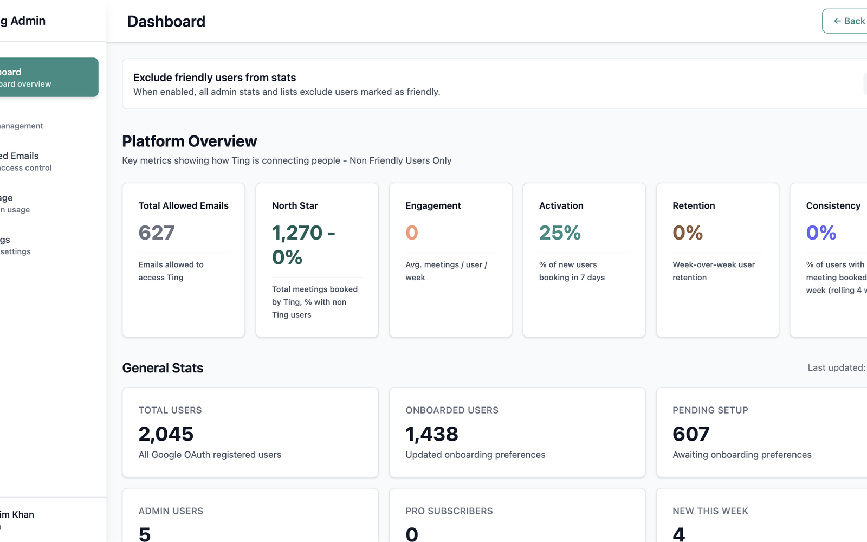This screenshot has height=542, width=867.
Task: Click the Back button
Action: click(x=845, y=21)
